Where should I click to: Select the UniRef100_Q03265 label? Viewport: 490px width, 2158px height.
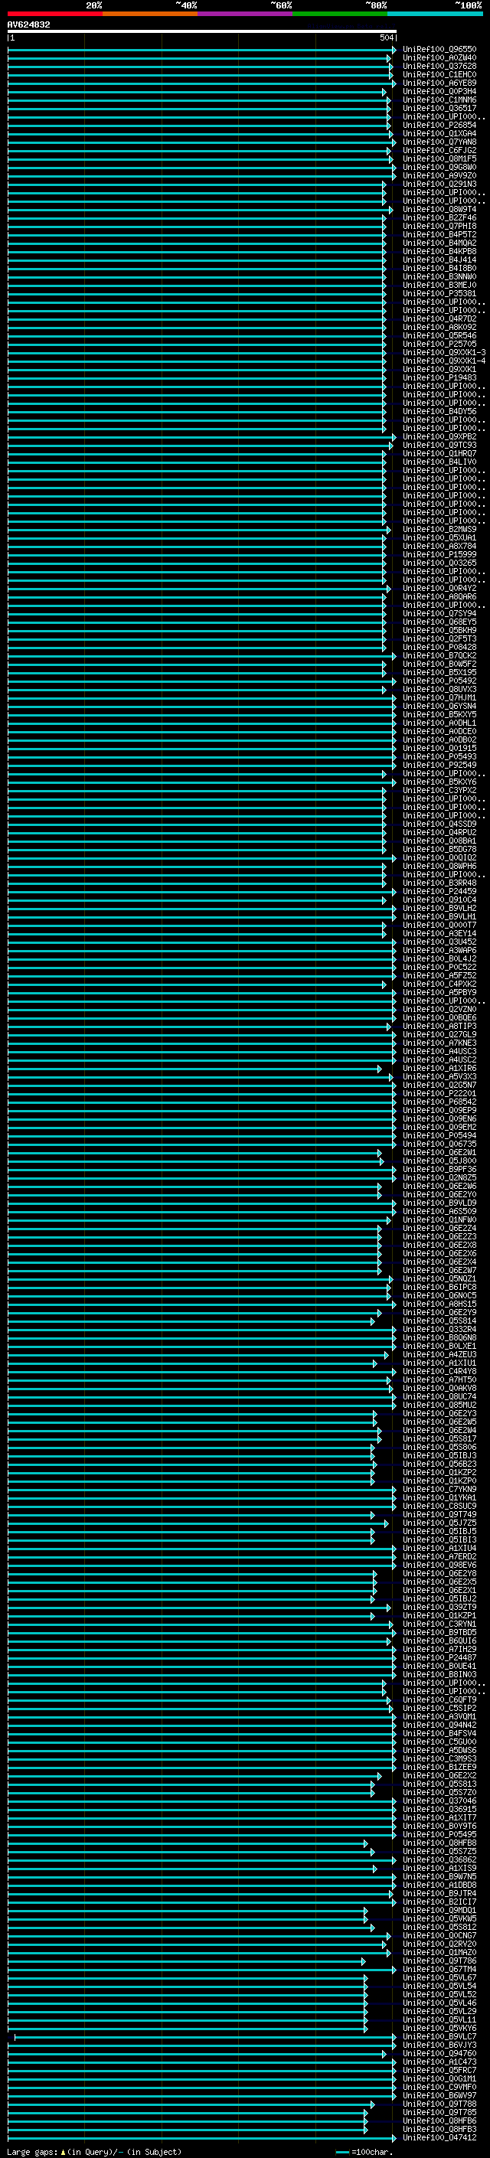439,562
